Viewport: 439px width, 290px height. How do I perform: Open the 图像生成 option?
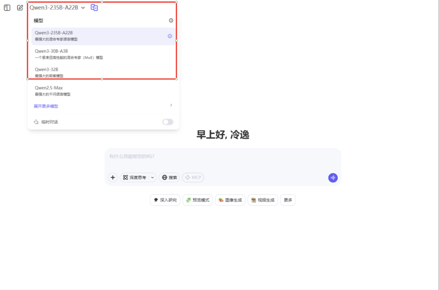[230, 200]
